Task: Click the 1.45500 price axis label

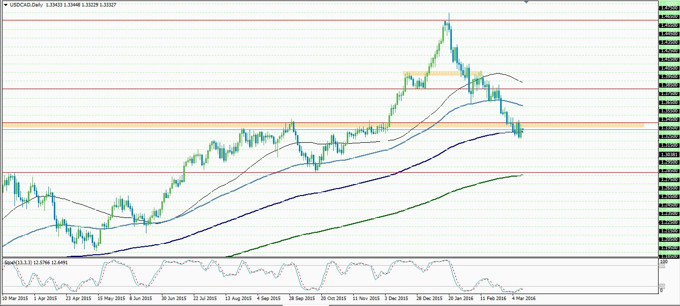Action: pos(668,25)
